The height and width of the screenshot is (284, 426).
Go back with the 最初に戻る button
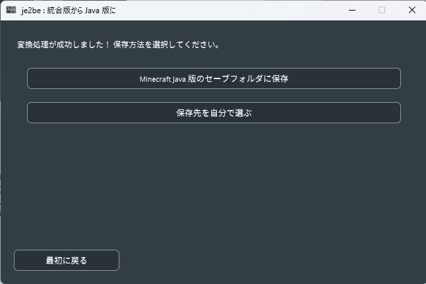pos(67,260)
